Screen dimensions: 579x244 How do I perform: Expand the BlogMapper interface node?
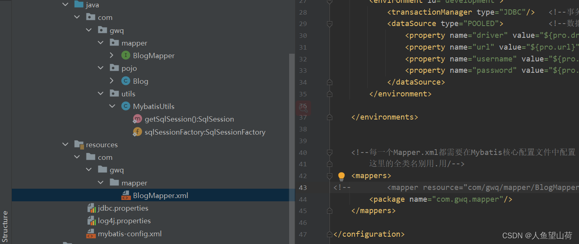click(x=112, y=55)
